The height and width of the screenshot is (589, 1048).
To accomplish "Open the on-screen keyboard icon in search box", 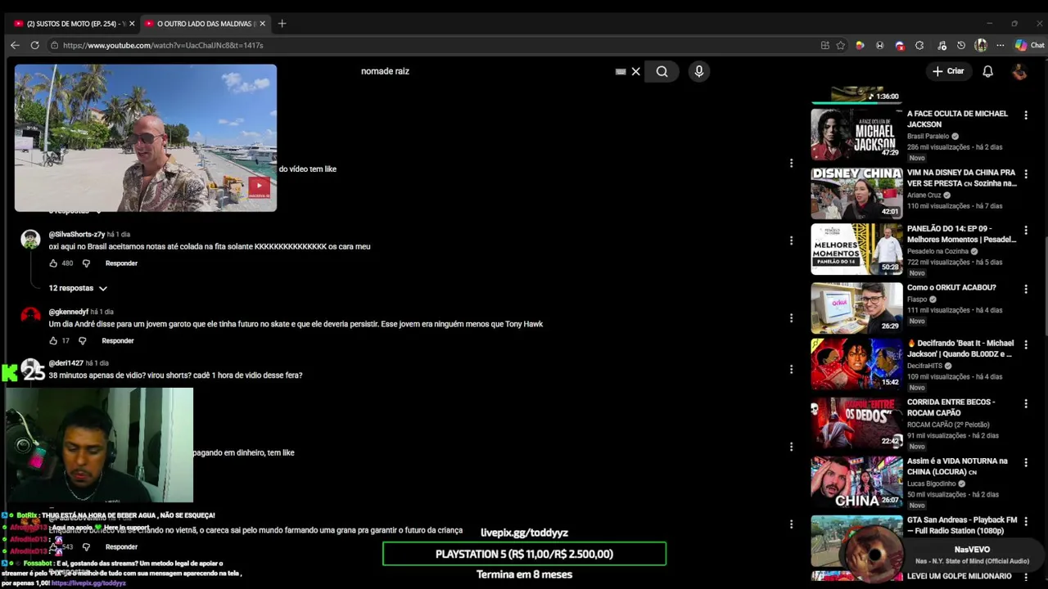I will [x=621, y=71].
